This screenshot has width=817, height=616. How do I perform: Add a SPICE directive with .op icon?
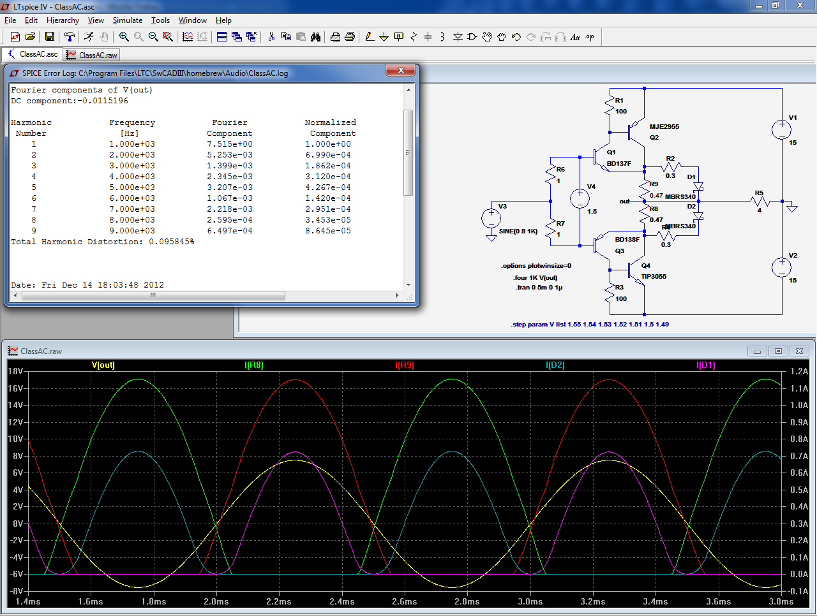click(x=590, y=37)
